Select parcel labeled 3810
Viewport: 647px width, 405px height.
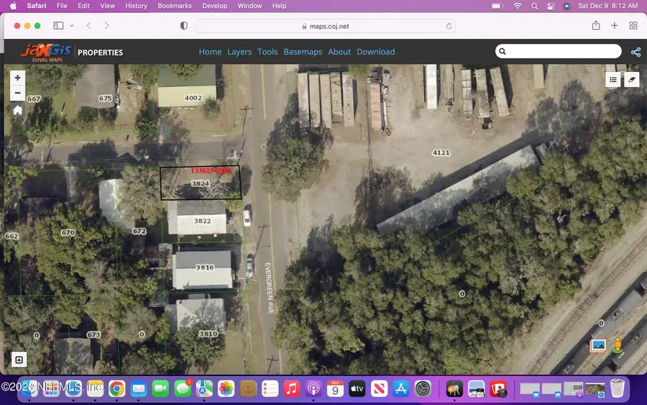(x=208, y=334)
